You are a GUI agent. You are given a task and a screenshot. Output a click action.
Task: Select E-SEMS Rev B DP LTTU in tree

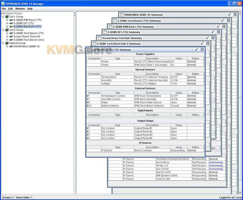point(27,27)
